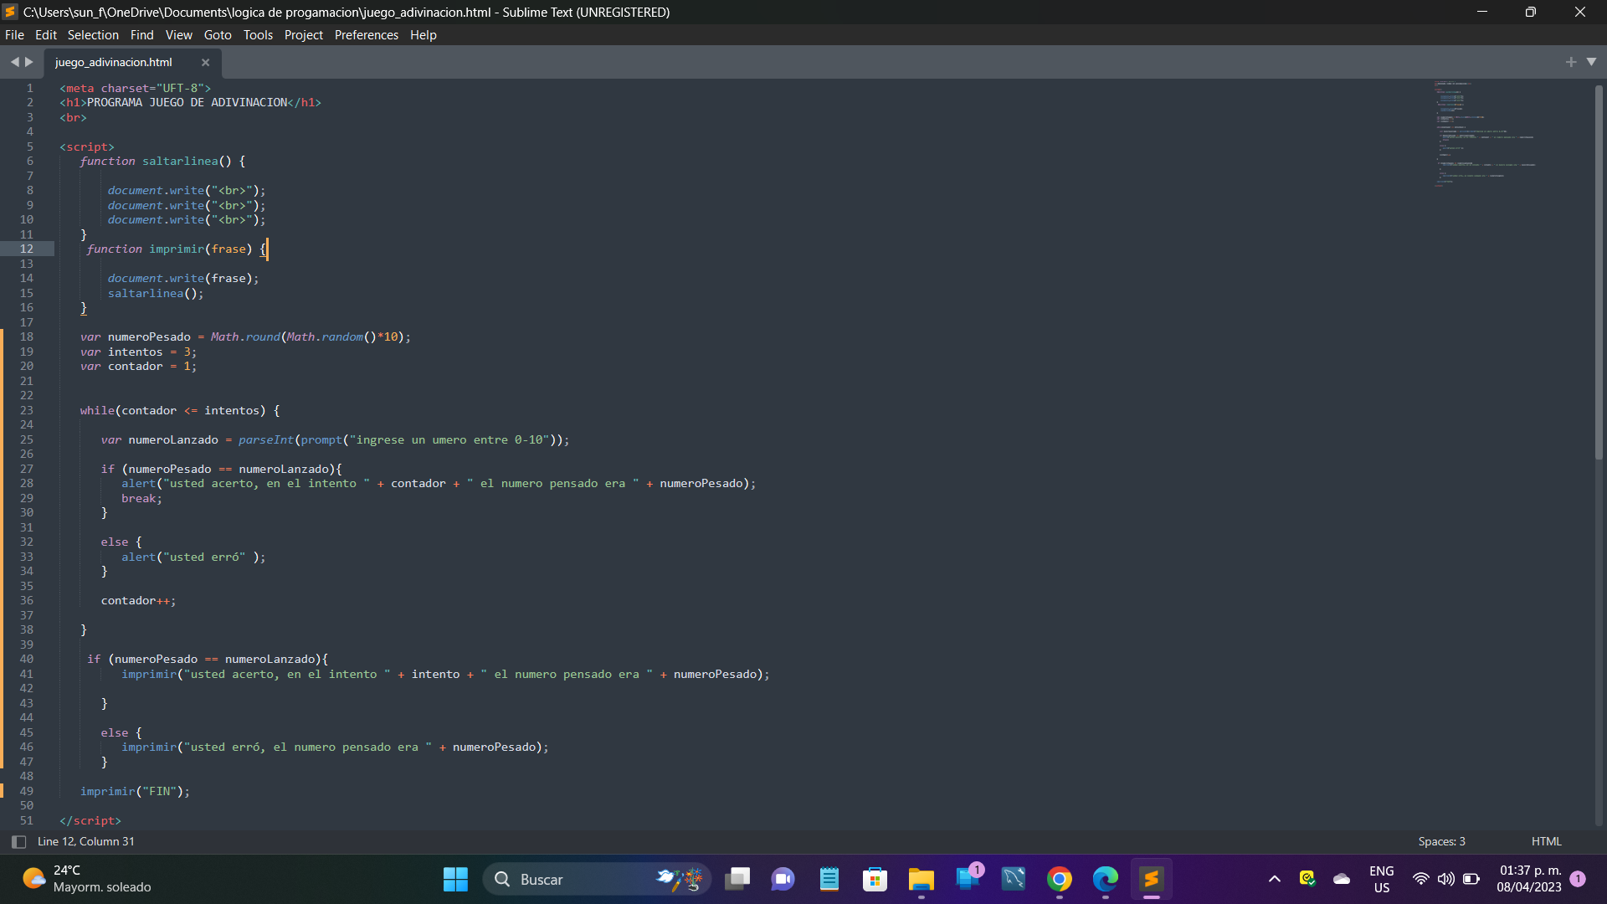1607x904 pixels.
Task: Click 'imprimir("FIN");' on line 49
Action: pos(135,791)
